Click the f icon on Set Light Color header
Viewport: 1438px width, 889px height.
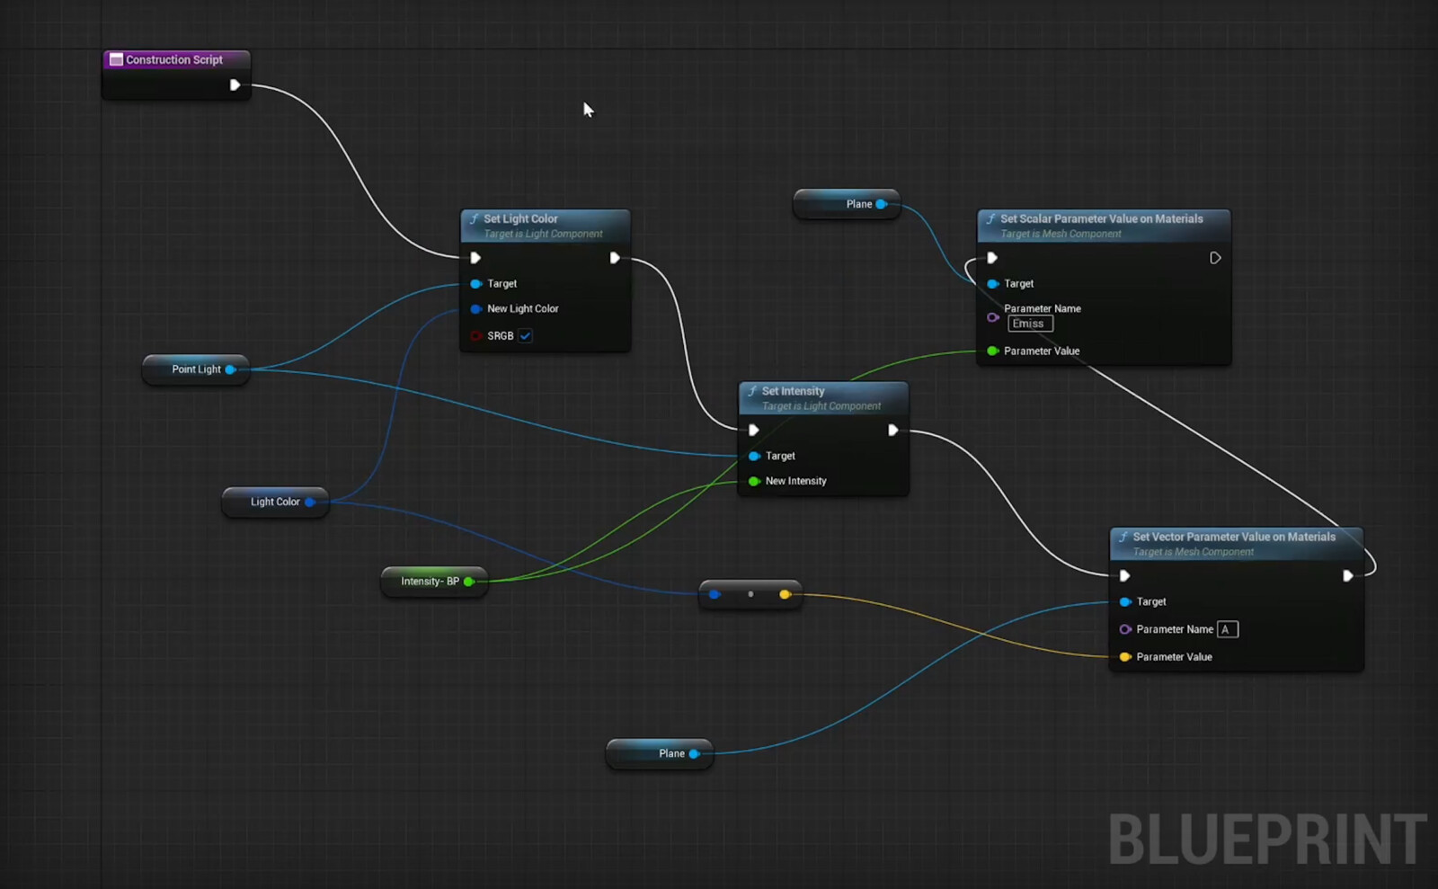pos(474,218)
